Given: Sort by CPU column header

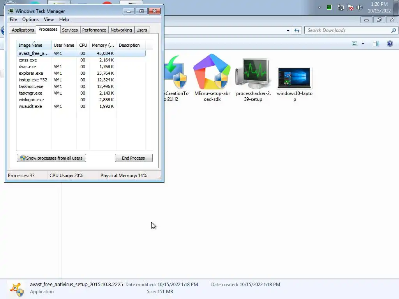Looking at the screenshot, I should click(x=83, y=45).
